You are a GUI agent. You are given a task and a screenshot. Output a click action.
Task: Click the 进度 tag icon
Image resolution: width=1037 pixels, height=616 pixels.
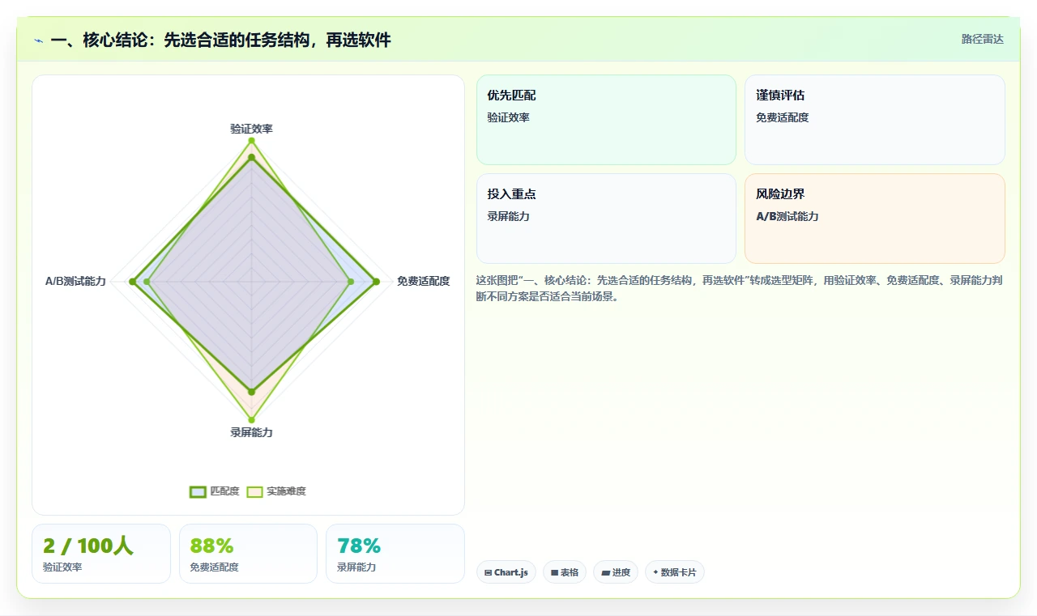click(605, 572)
